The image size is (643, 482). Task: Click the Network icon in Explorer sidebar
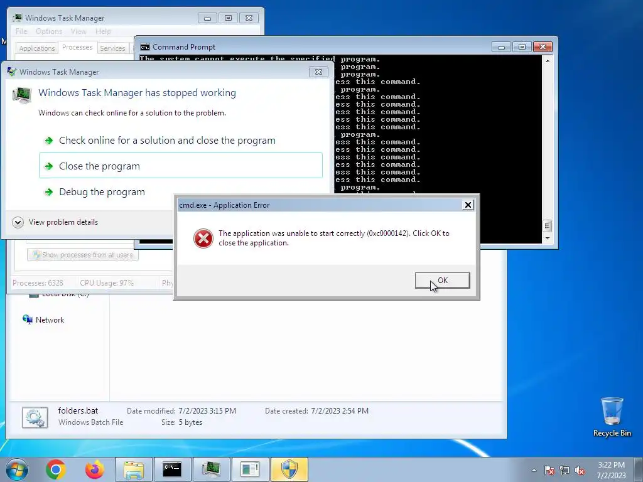[x=28, y=319]
